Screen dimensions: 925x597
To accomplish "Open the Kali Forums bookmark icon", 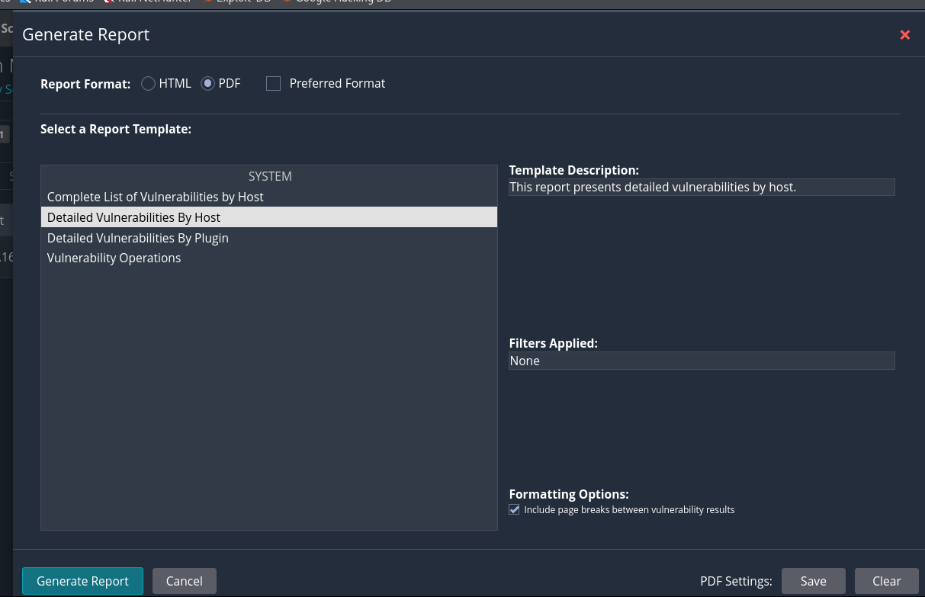I will (x=25, y=2).
